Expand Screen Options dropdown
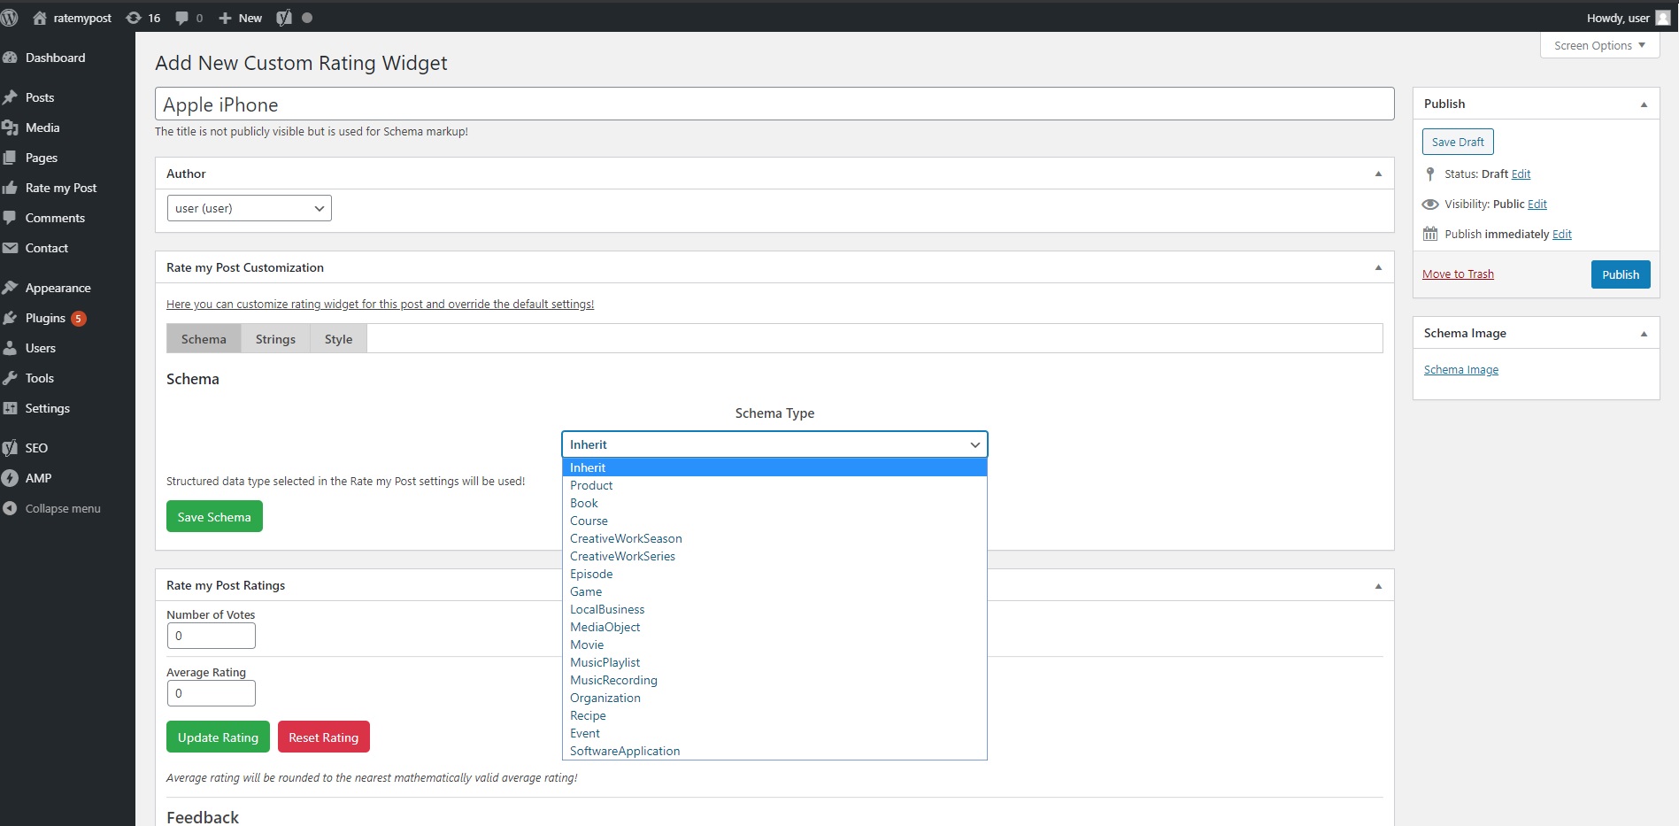This screenshot has width=1679, height=826. click(1599, 45)
